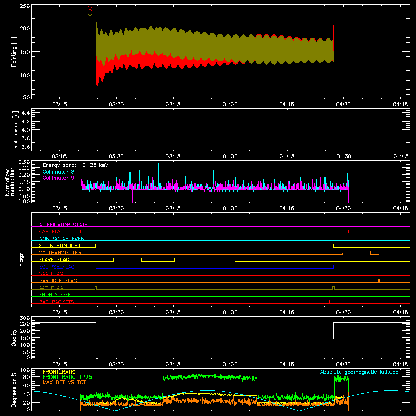Click the ATTENUATOR_STATE flag label
Image resolution: width=416 pixels, height=416 pixels.
pyautogui.click(x=63, y=225)
